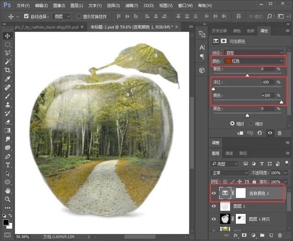Click the reset adjustment icon in Properties
Viewport: 293px width, 241px height.
(260, 133)
